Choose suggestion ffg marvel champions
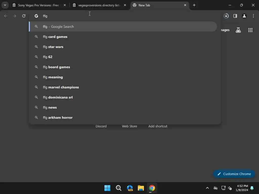This screenshot has height=194, width=259. pos(123,87)
